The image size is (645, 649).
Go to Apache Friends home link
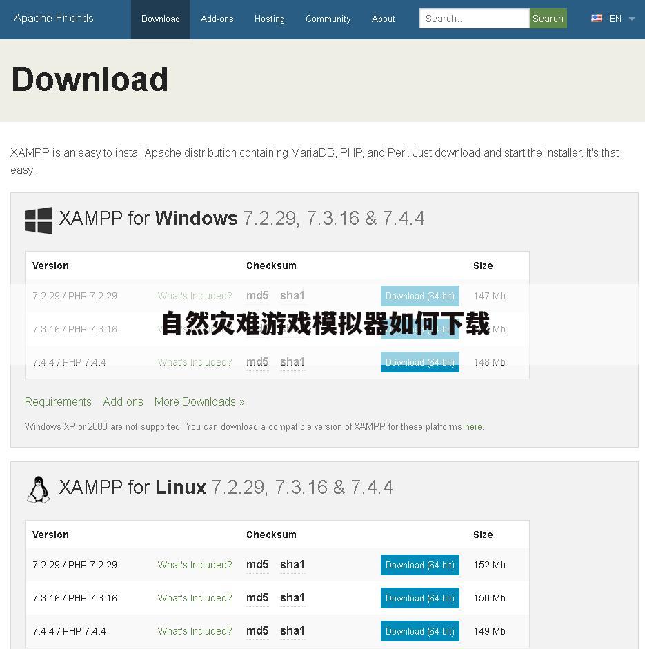[53, 18]
